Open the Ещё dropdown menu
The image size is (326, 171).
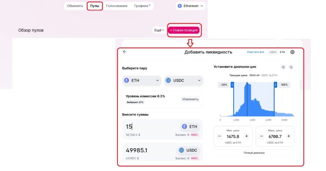click(x=159, y=30)
